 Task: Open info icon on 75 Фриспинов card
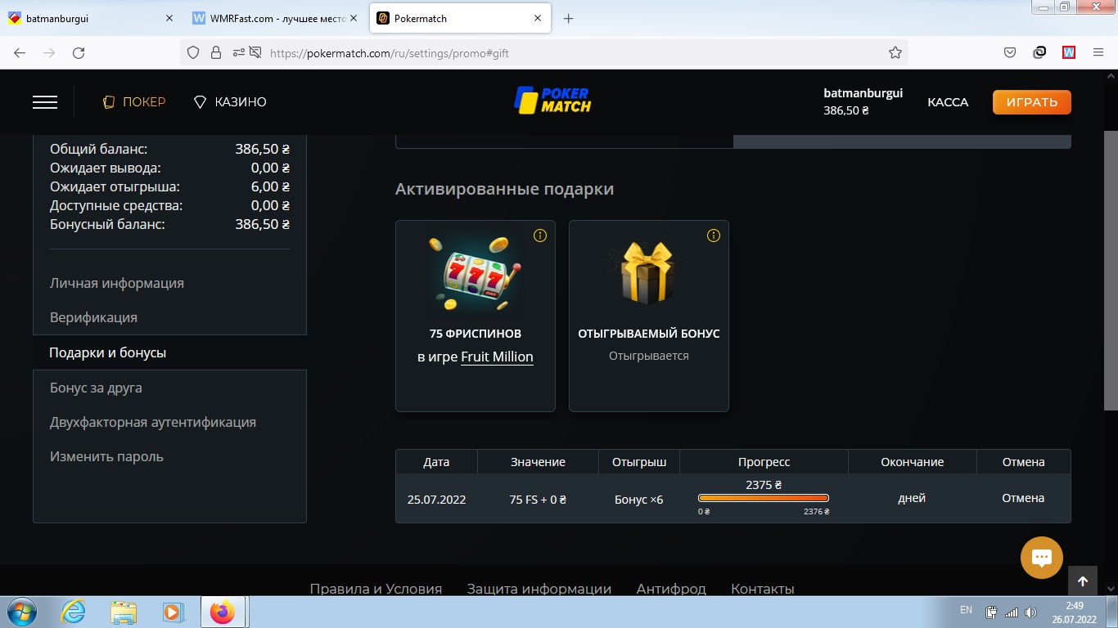coord(540,235)
